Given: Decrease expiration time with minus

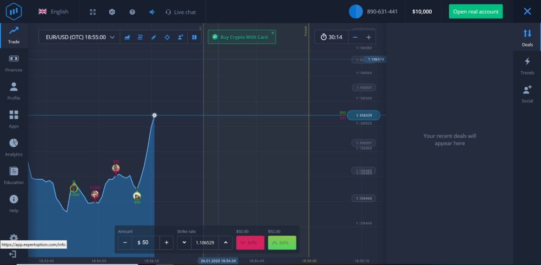Looking at the screenshot, I should (355, 37).
